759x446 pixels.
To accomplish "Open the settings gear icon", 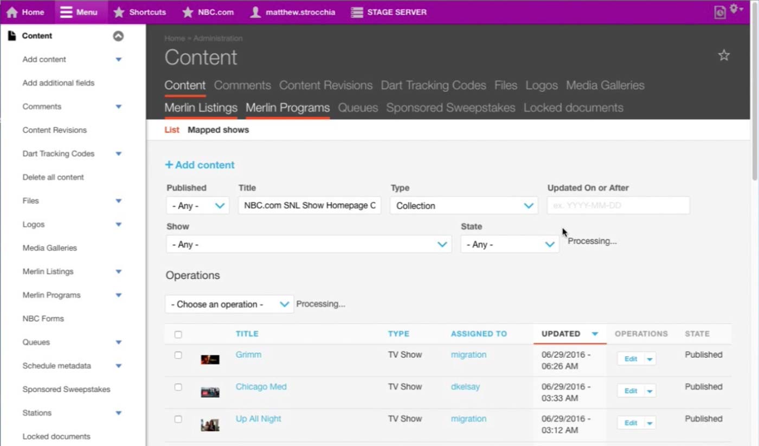I will coord(735,9).
